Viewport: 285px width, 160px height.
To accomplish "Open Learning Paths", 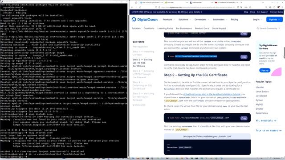I will click(x=165, y=28).
